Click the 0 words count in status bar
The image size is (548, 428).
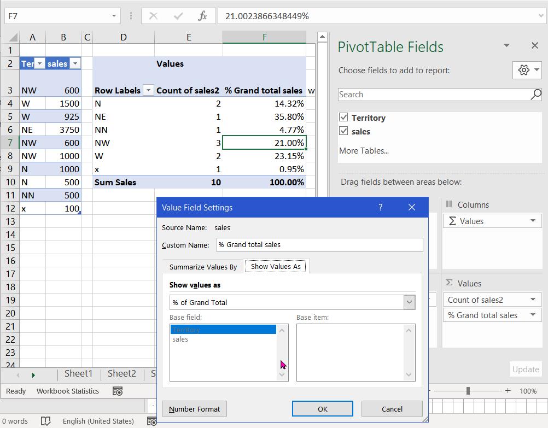tap(15, 421)
